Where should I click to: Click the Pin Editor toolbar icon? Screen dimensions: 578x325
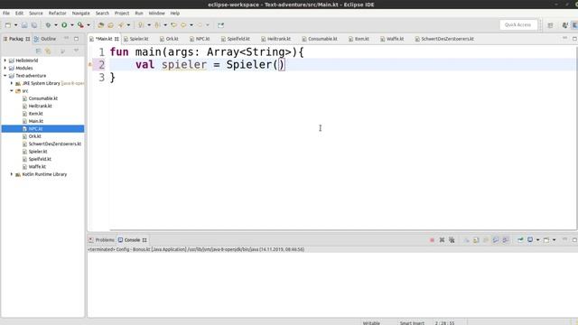pos(220,25)
